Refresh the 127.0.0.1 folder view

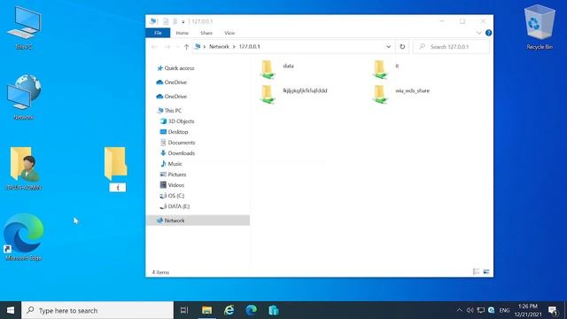402,47
